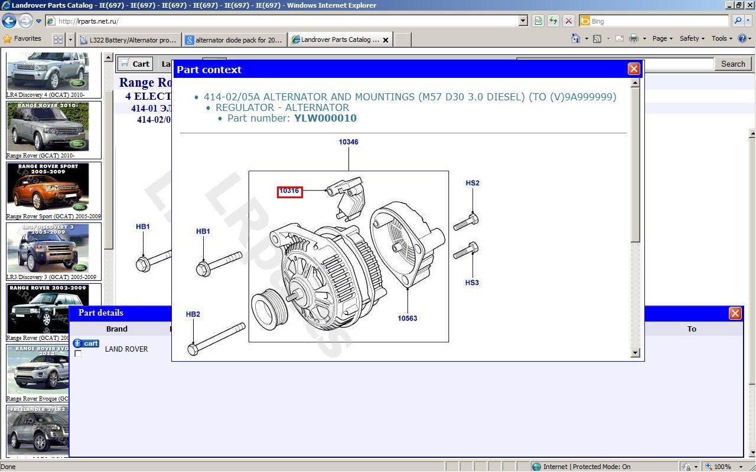Click sidebar scrollbar up arrow
This screenshot has height=472, width=756.
point(108,58)
